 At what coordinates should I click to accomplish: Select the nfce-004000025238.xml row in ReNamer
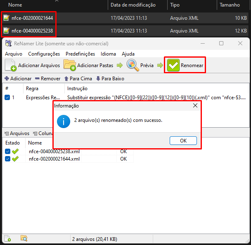tap(68, 151)
